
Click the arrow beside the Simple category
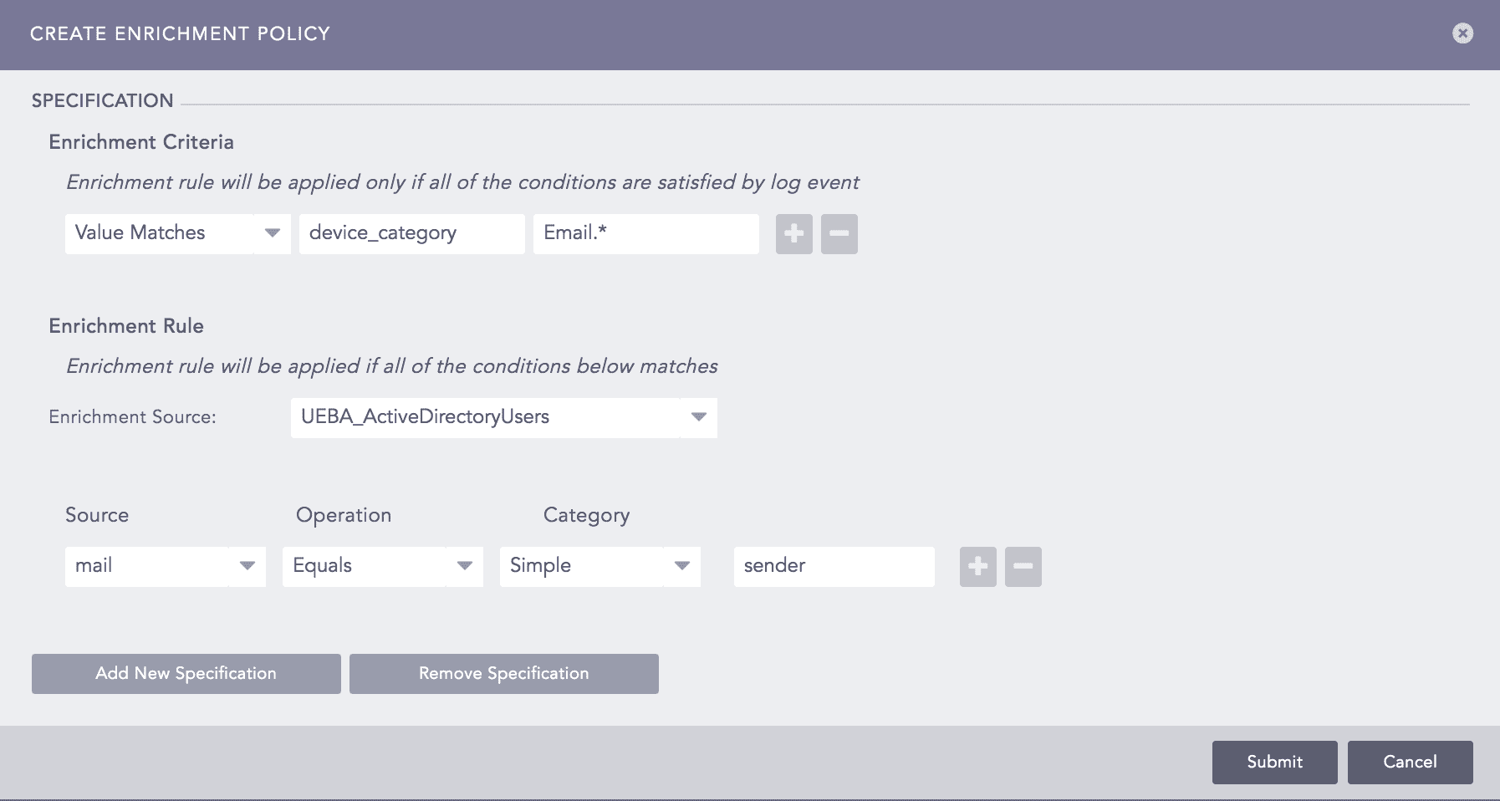[x=681, y=566]
